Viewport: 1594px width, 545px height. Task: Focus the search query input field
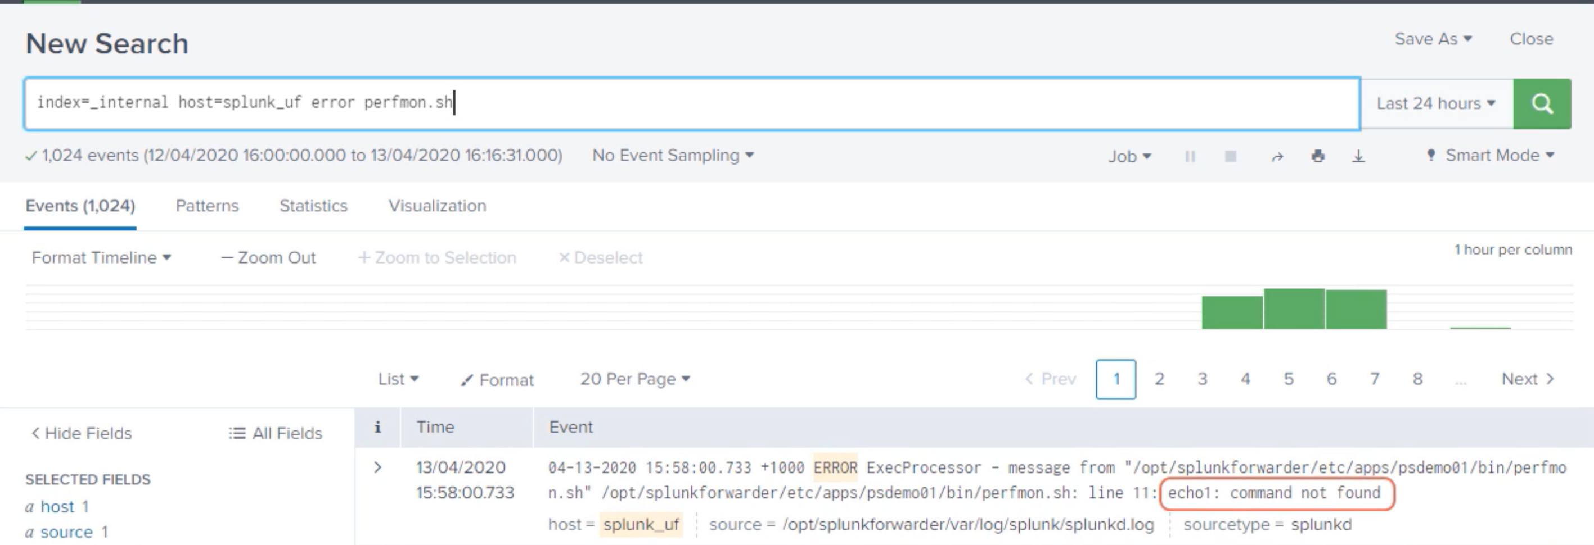pyautogui.click(x=692, y=103)
